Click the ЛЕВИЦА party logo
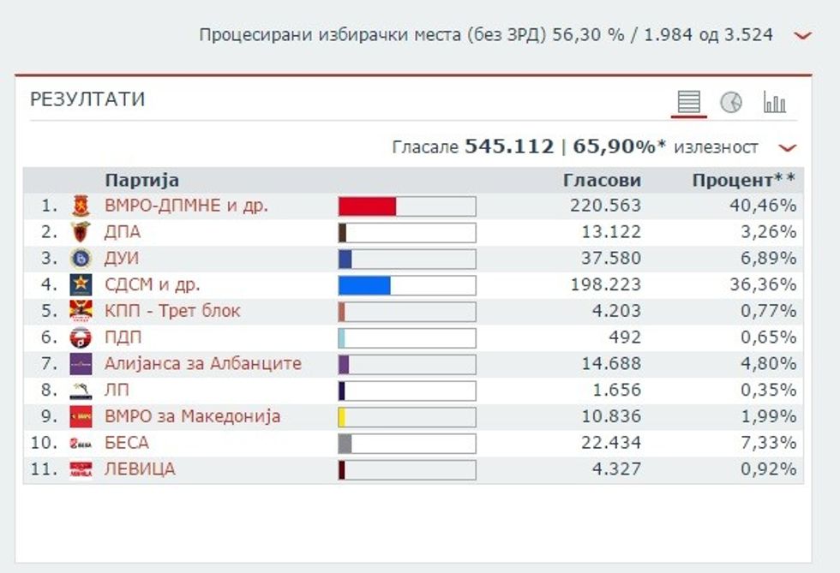Screen dimensions: 840x573 [81, 469]
